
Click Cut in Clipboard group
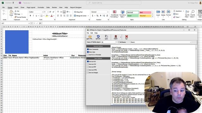pos(17,11)
